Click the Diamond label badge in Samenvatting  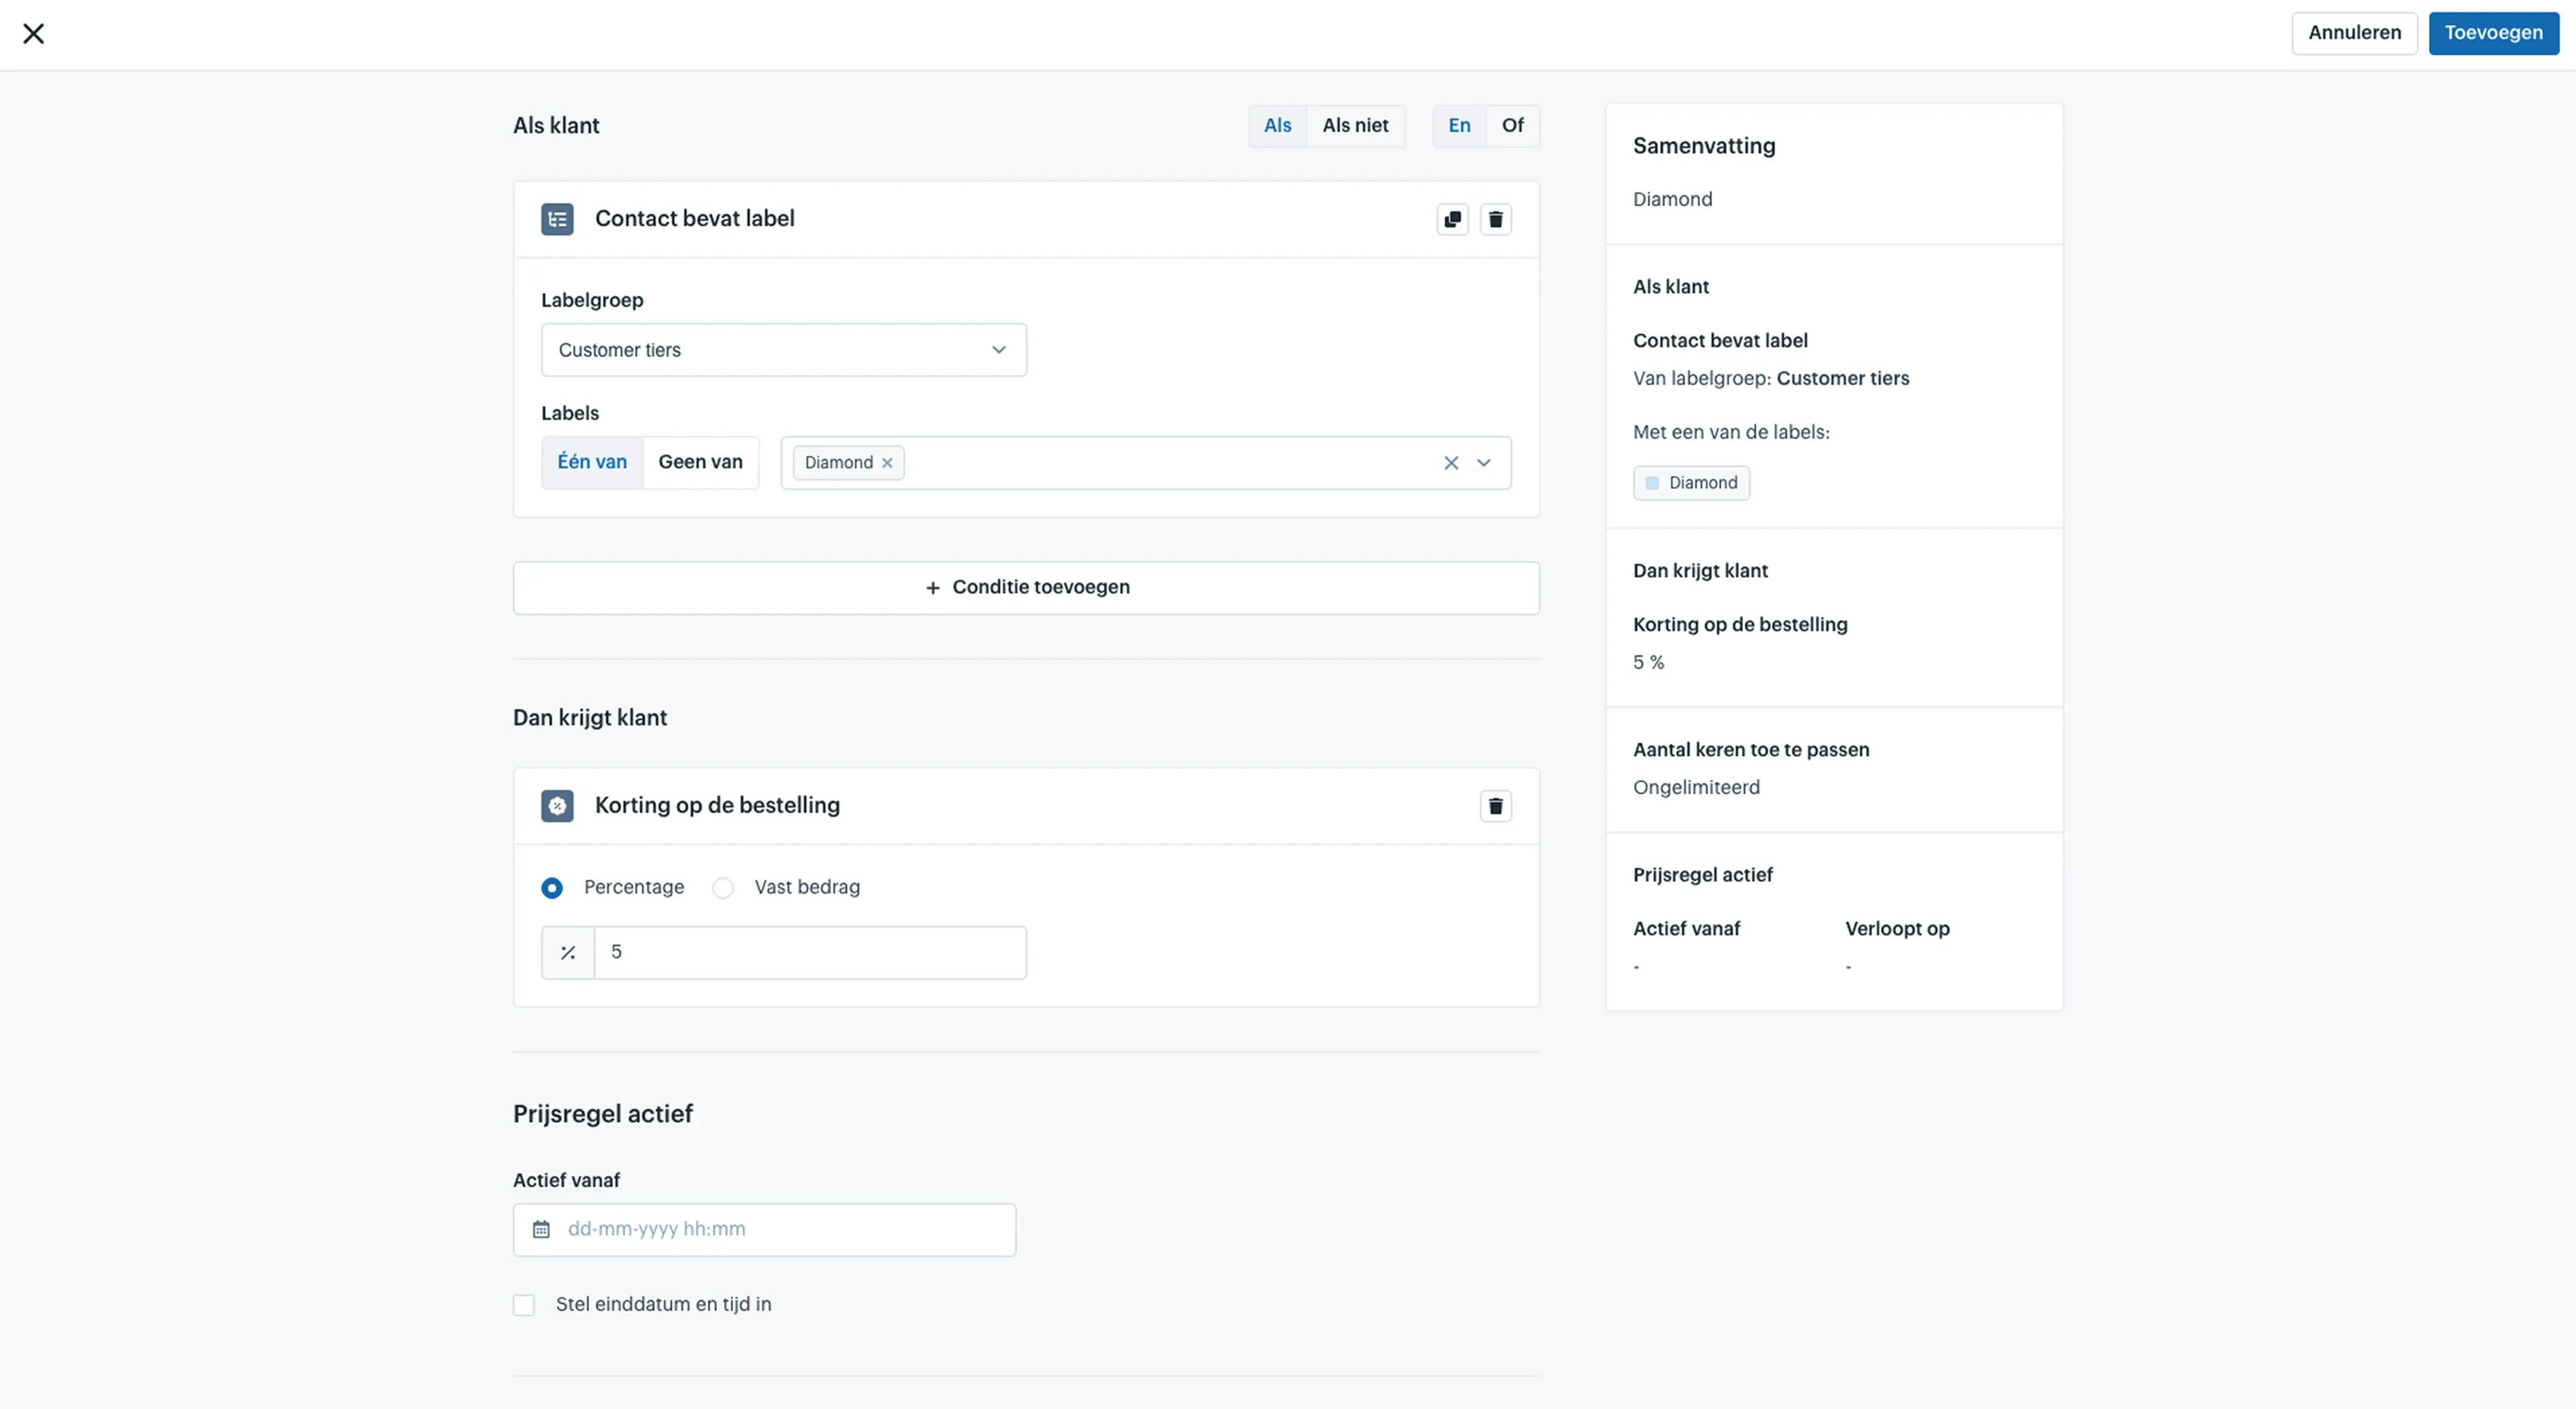pos(1691,482)
